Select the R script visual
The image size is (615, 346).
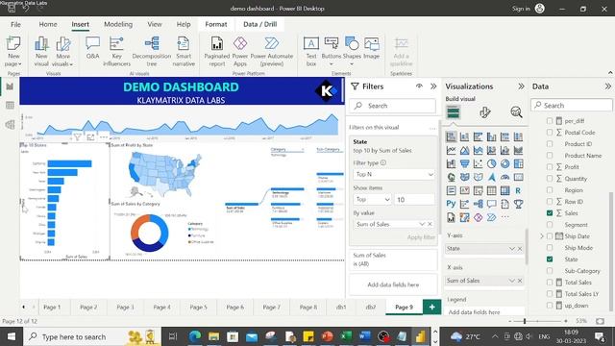(x=518, y=190)
